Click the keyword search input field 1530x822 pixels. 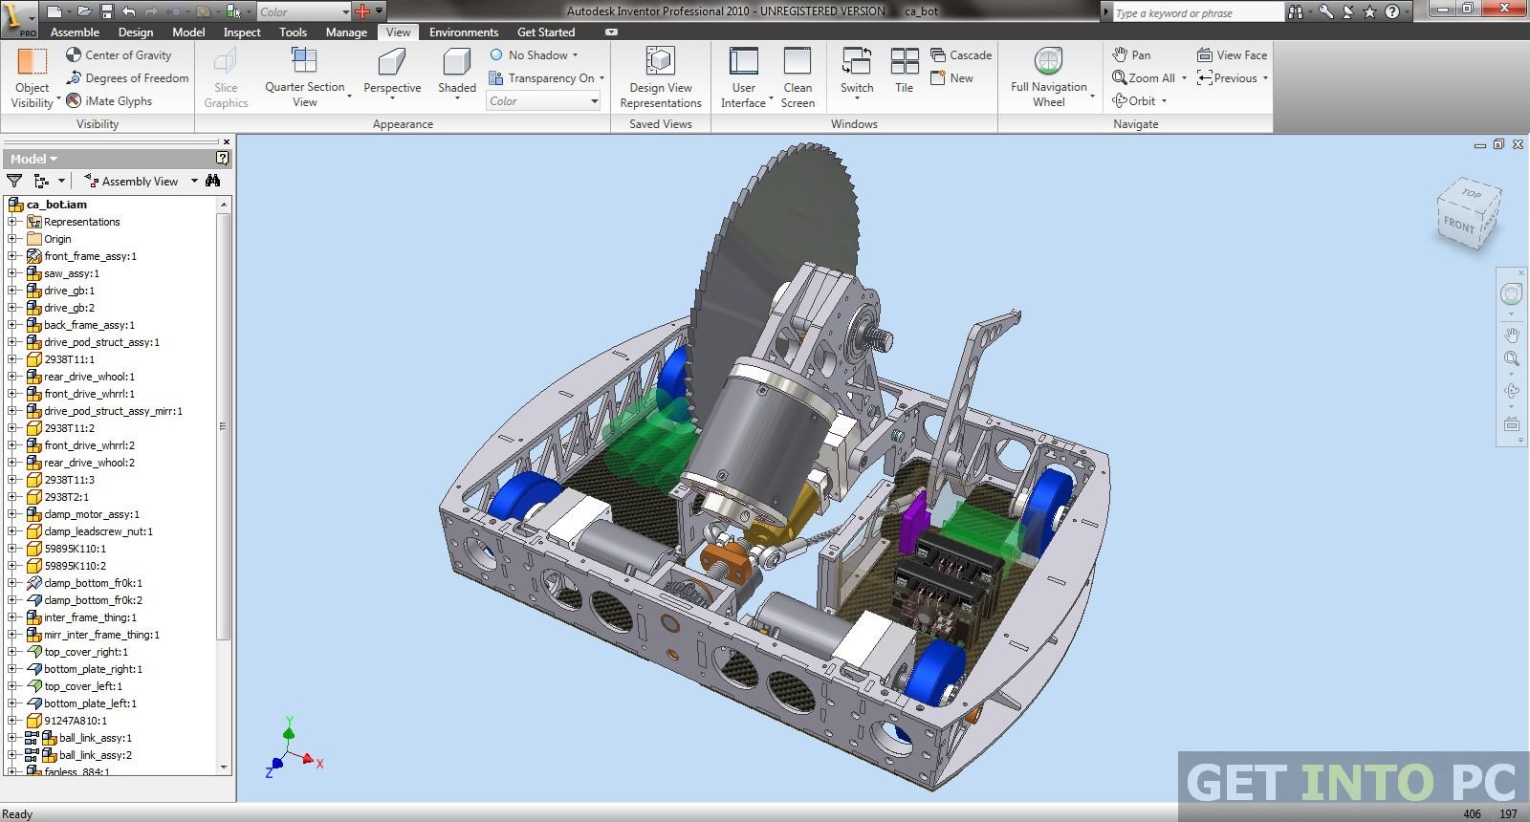1196,13
